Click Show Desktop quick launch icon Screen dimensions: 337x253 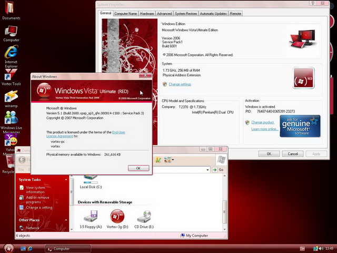click(23, 249)
